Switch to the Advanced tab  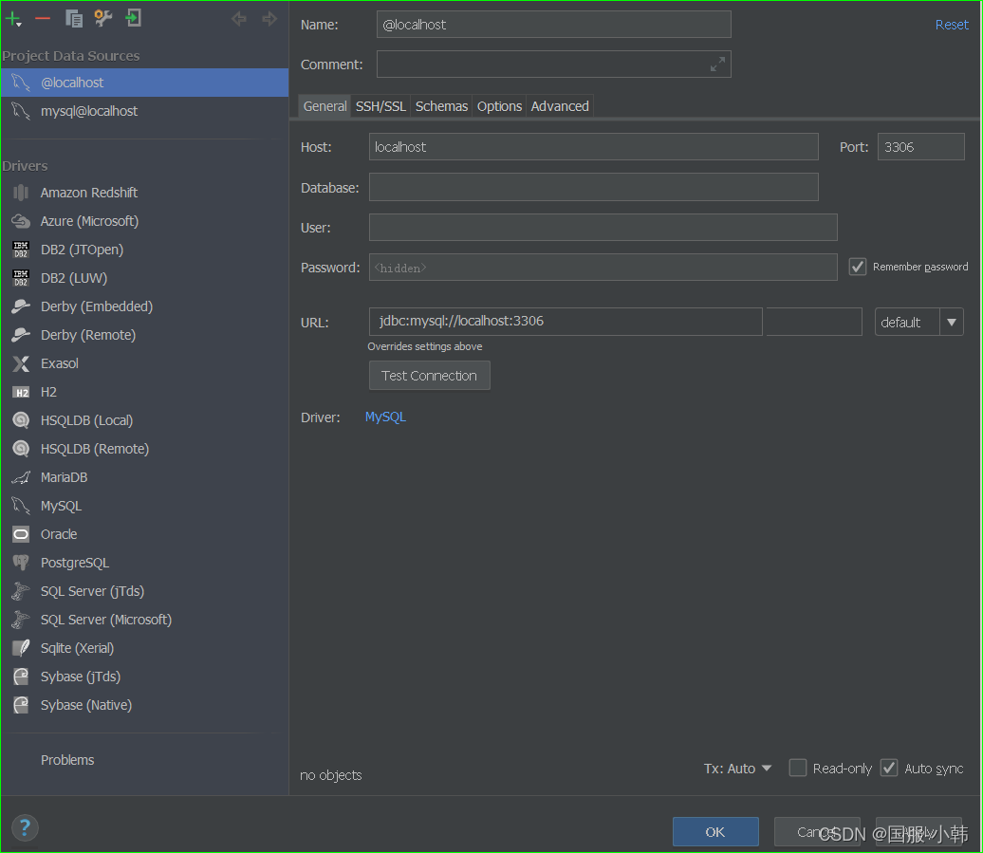[560, 106]
